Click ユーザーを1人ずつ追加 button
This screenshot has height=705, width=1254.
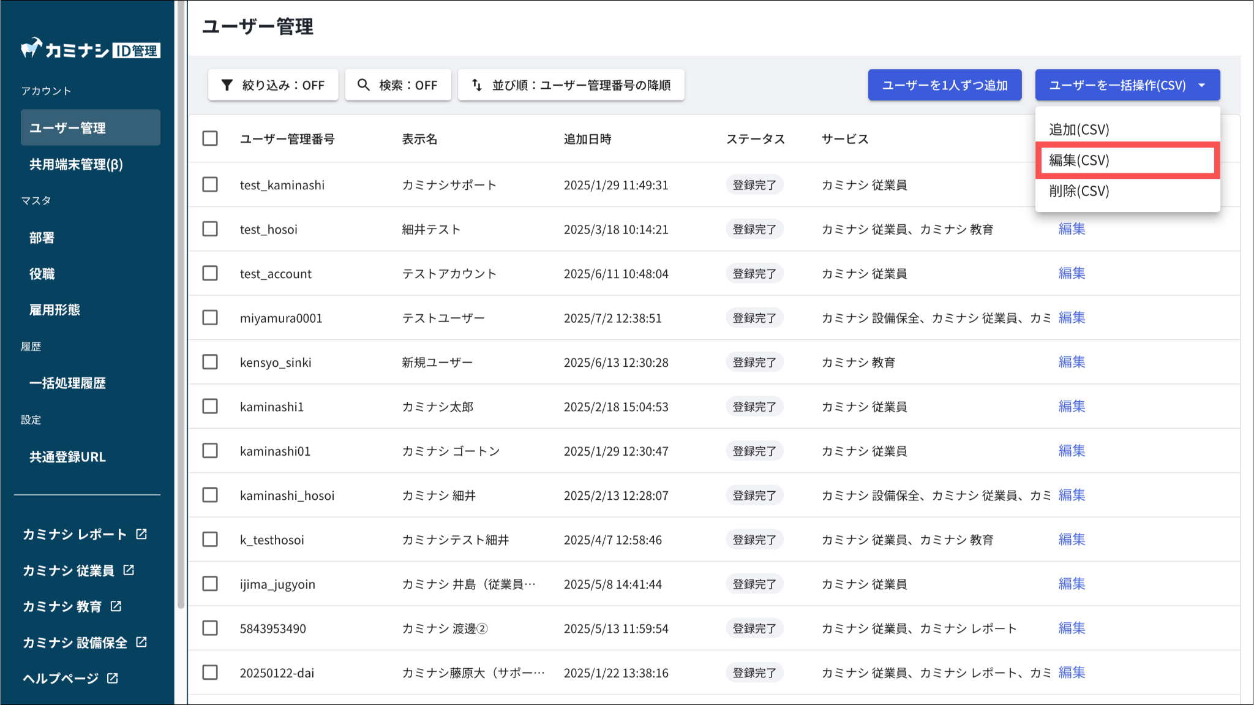click(x=945, y=85)
